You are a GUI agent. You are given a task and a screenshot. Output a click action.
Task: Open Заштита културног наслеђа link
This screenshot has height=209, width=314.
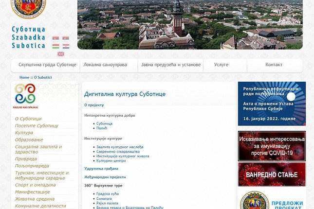tap(121, 147)
